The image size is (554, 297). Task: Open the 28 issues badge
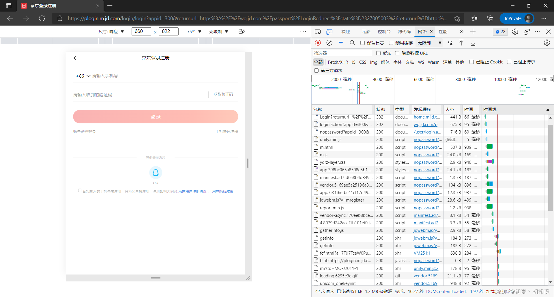point(500,32)
